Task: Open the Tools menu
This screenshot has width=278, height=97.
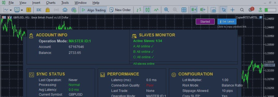Action: point(65,3)
